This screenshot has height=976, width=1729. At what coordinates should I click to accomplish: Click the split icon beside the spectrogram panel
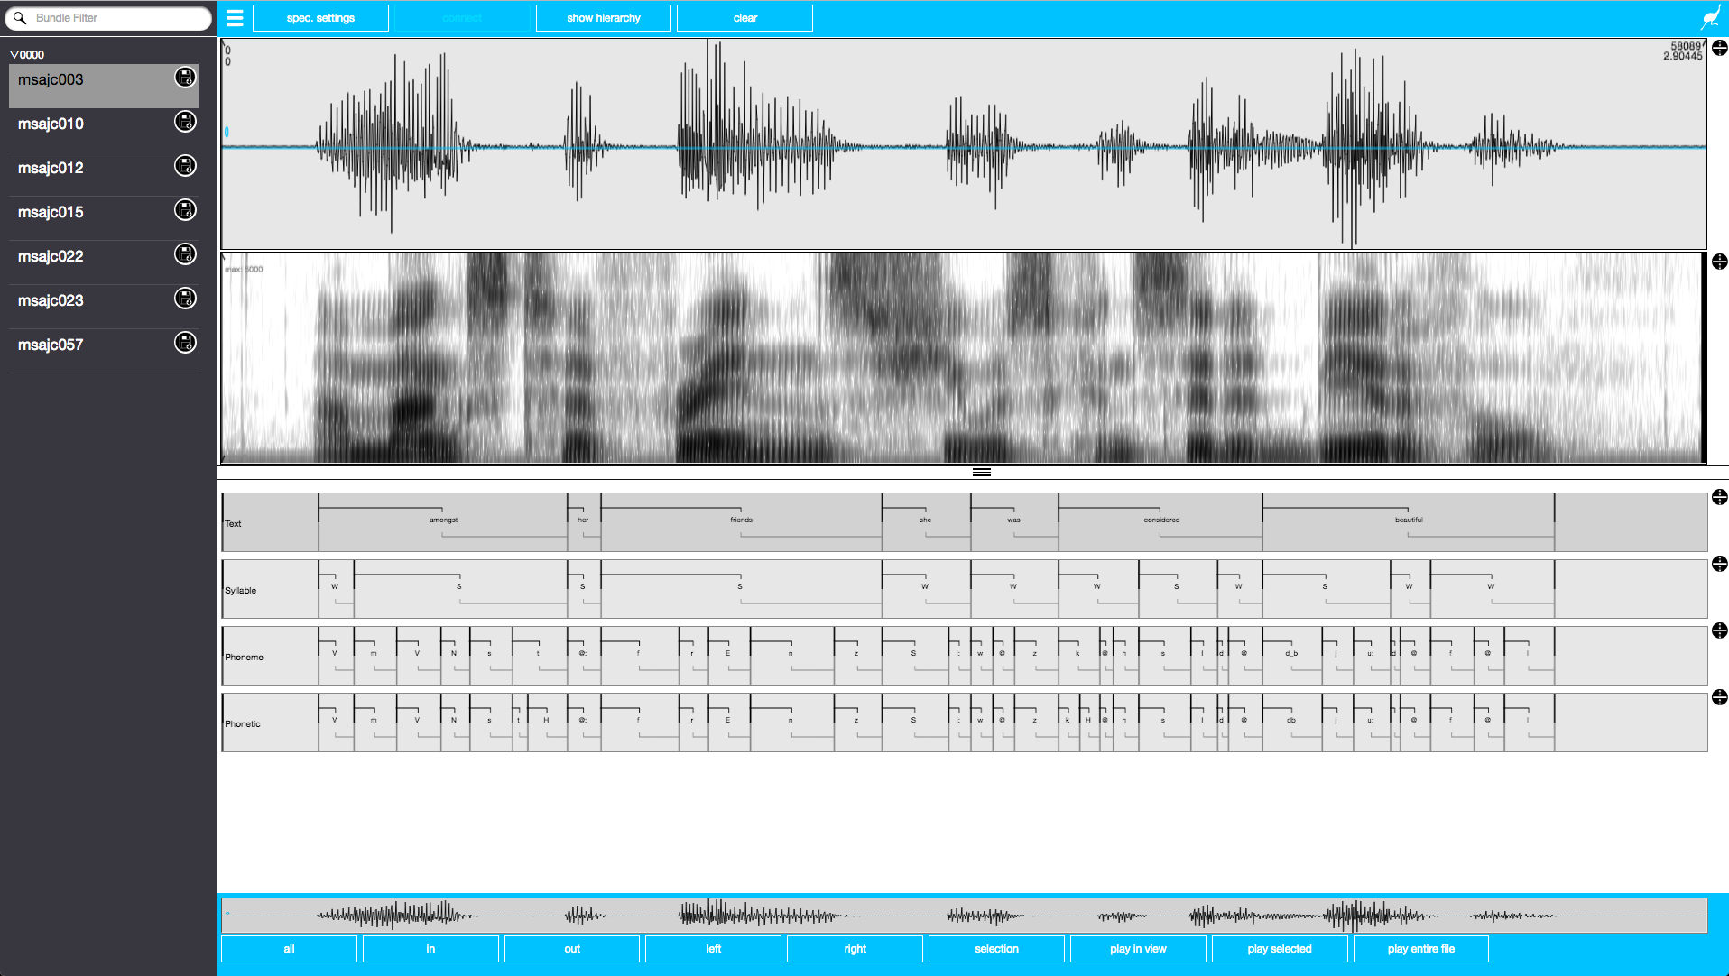point(1719,262)
